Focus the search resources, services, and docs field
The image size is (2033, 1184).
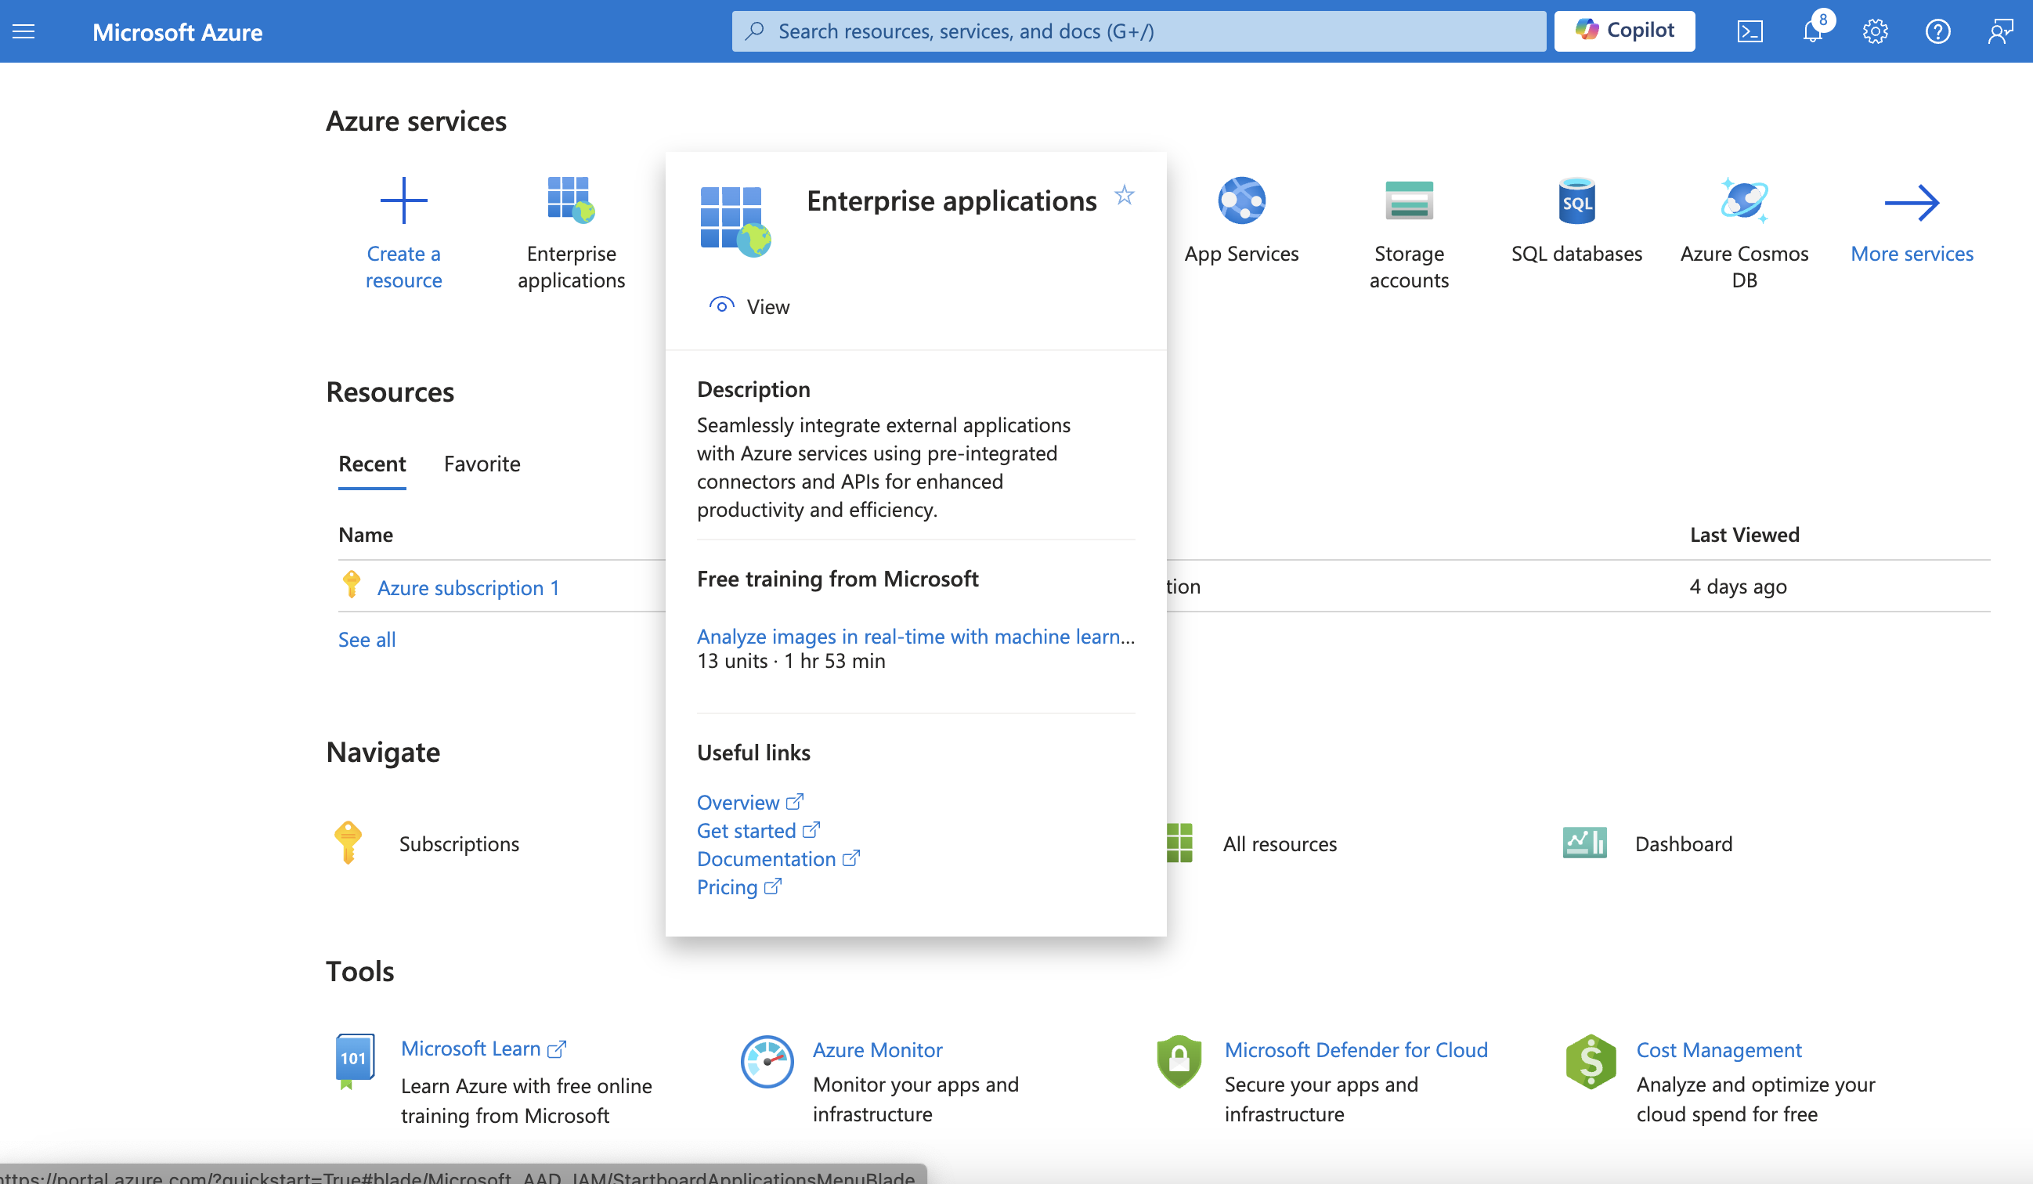click(x=1139, y=31)
